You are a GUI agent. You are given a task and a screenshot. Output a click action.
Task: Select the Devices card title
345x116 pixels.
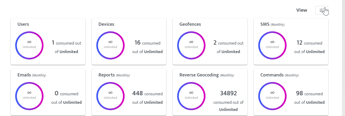(x=106, y=24)
